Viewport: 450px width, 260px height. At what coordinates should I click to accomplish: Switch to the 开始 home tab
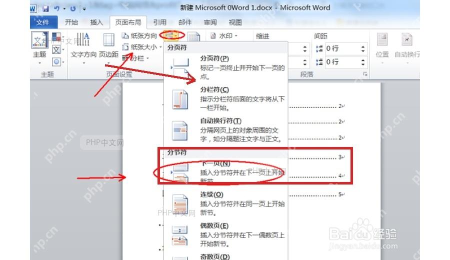point(71,22)
